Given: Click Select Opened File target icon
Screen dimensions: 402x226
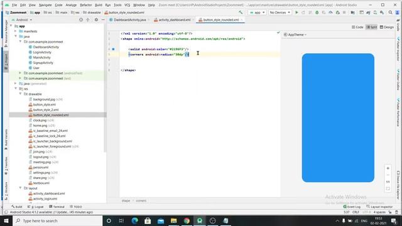Looking at the screenshot, I should pos(81,19).
